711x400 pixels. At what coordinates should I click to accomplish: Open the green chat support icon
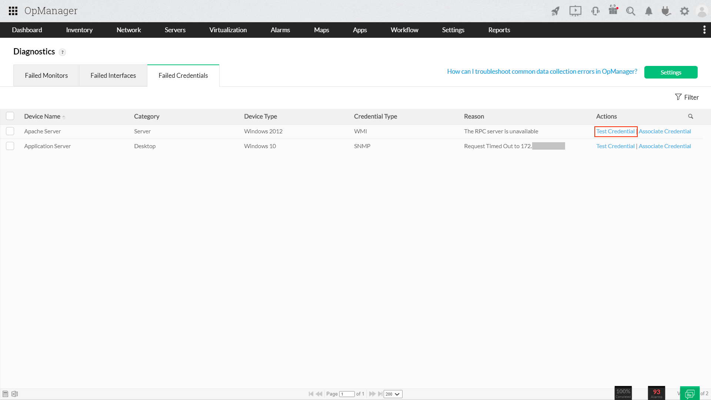click(690, 393)
